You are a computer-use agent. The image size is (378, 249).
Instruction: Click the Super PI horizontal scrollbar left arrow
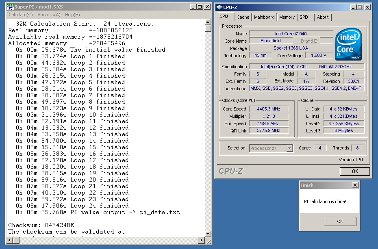tap(10, 240)
